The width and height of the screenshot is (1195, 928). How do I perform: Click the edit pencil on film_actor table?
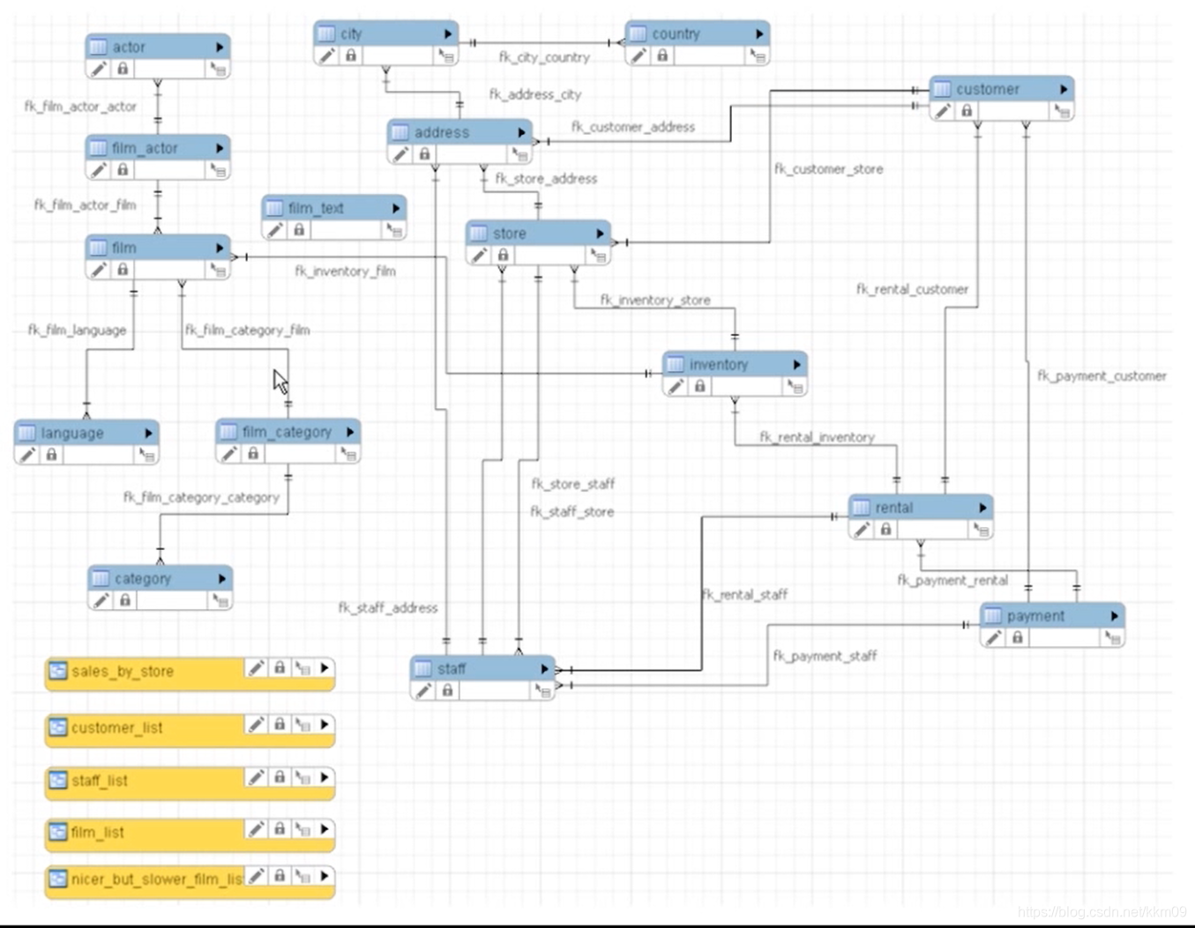click(x=99, y=170)
